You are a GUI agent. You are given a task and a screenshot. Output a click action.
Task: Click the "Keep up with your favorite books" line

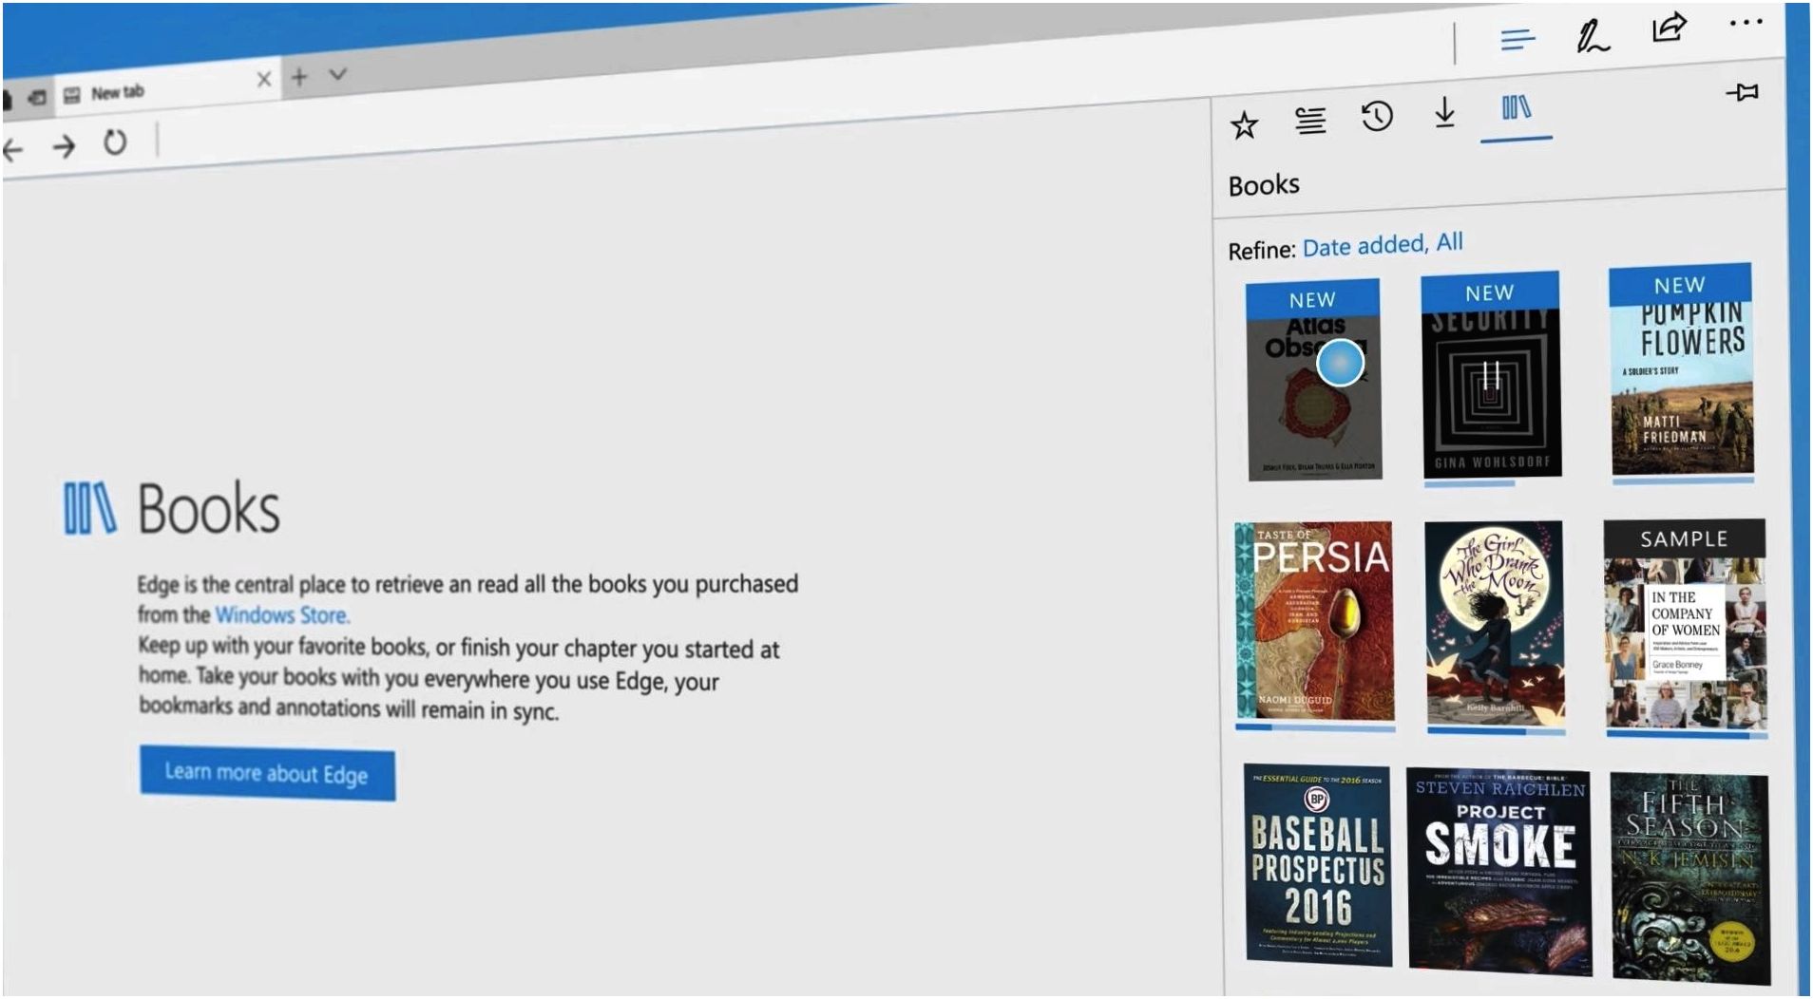pos(459,648)
